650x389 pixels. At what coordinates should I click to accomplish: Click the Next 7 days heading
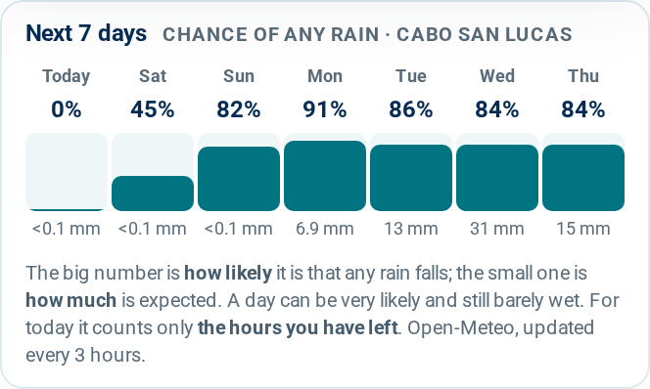[x=86, y=33]
